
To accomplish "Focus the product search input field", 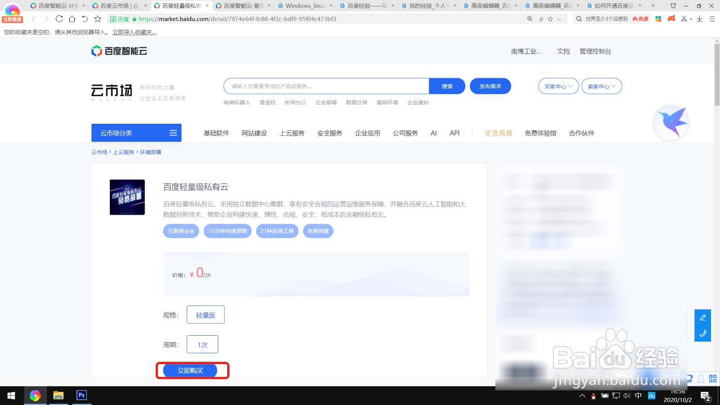I will [x=326, y=86].
